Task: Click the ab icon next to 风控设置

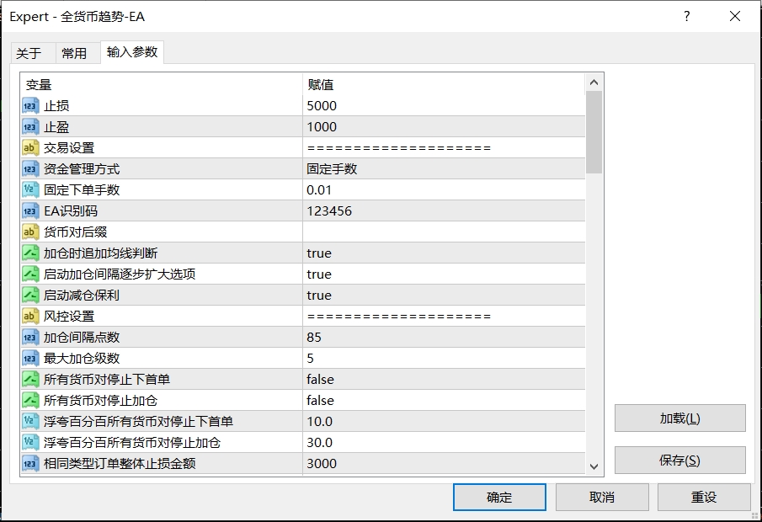Action: (x=32, y=316)
